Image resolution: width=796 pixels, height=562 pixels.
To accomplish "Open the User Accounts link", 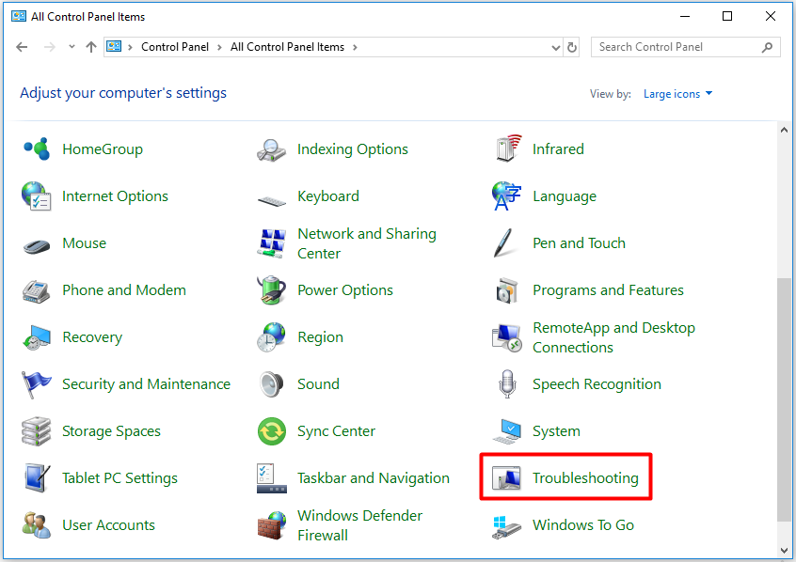I will 108,525.
